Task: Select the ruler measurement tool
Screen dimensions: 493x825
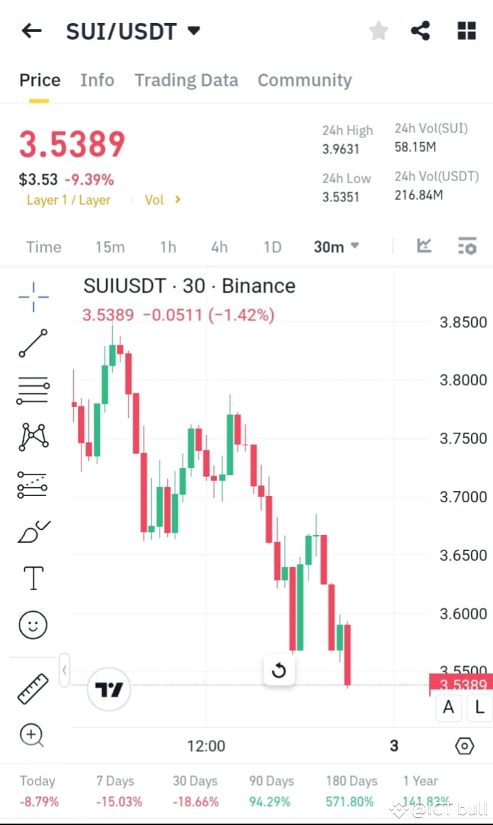Action: (x=33, y=688)
